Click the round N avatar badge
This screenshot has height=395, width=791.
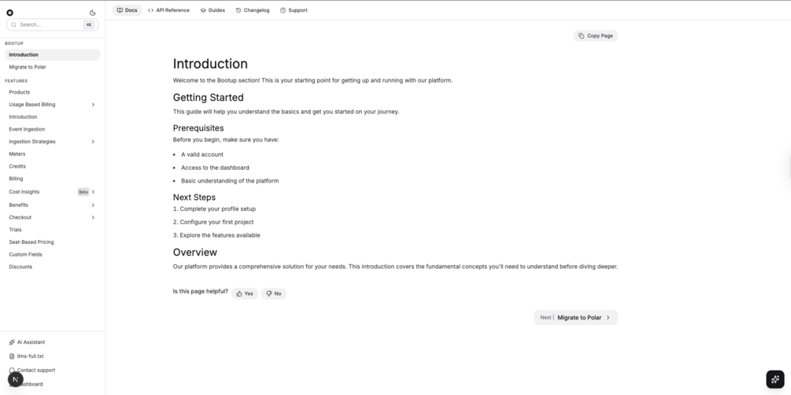tap(15, 379)
